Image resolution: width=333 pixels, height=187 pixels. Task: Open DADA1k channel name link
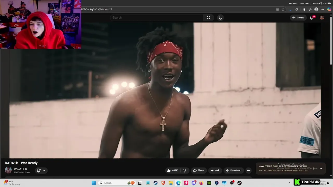coord(19,169)
